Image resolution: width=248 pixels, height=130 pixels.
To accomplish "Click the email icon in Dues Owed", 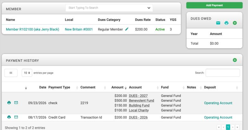I will click(x=218, y=23).
